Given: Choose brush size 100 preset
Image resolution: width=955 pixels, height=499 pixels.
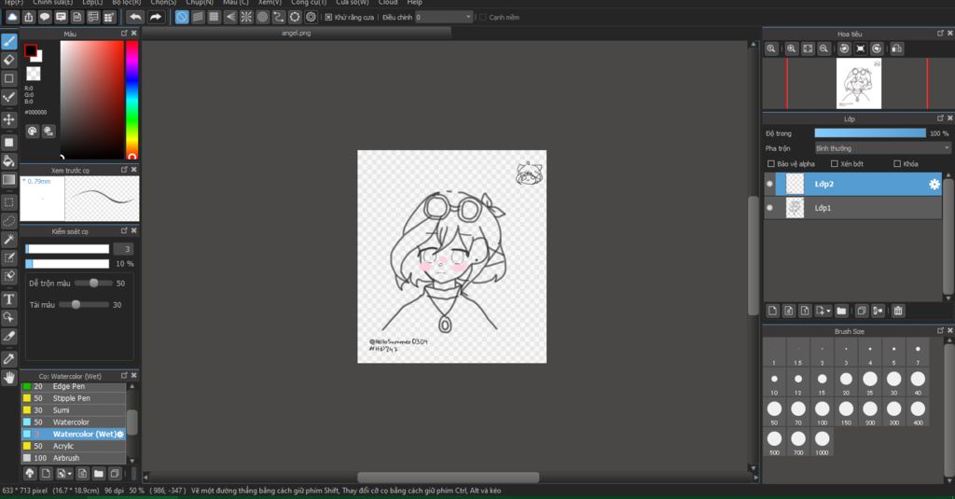Looking at the screenshot, I should [823, 412].
